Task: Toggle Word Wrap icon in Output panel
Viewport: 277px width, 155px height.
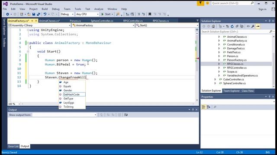Action: click(x=126, y=115)
